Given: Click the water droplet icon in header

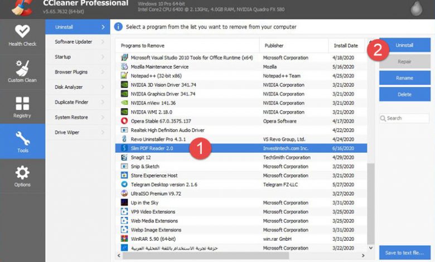Looking at the screenshot, I should pos(417,8).
